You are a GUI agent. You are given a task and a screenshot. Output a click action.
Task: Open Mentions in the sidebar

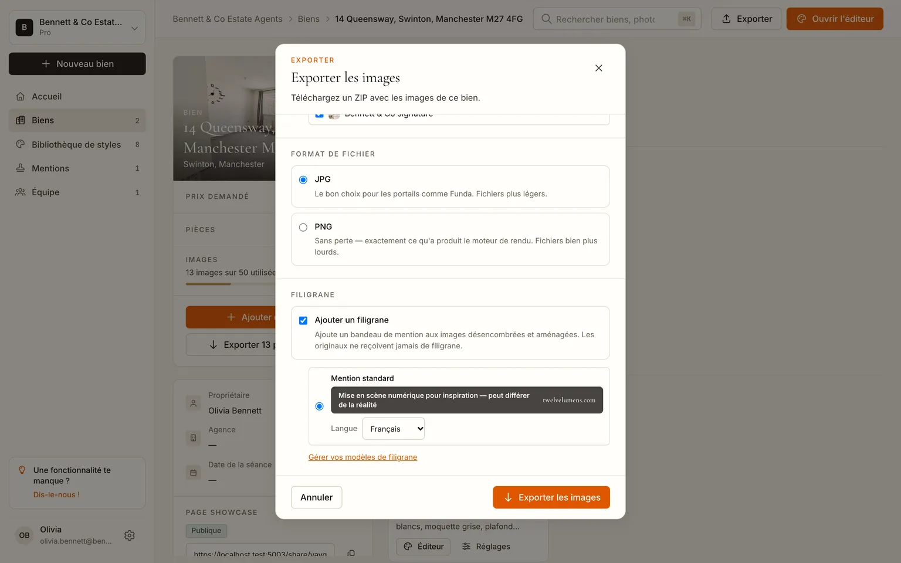pos(77,168)
